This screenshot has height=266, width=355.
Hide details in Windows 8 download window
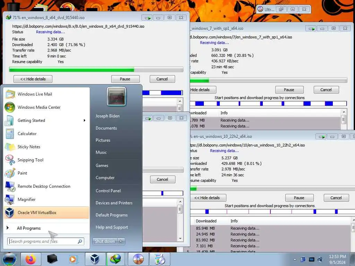point(33,79)
